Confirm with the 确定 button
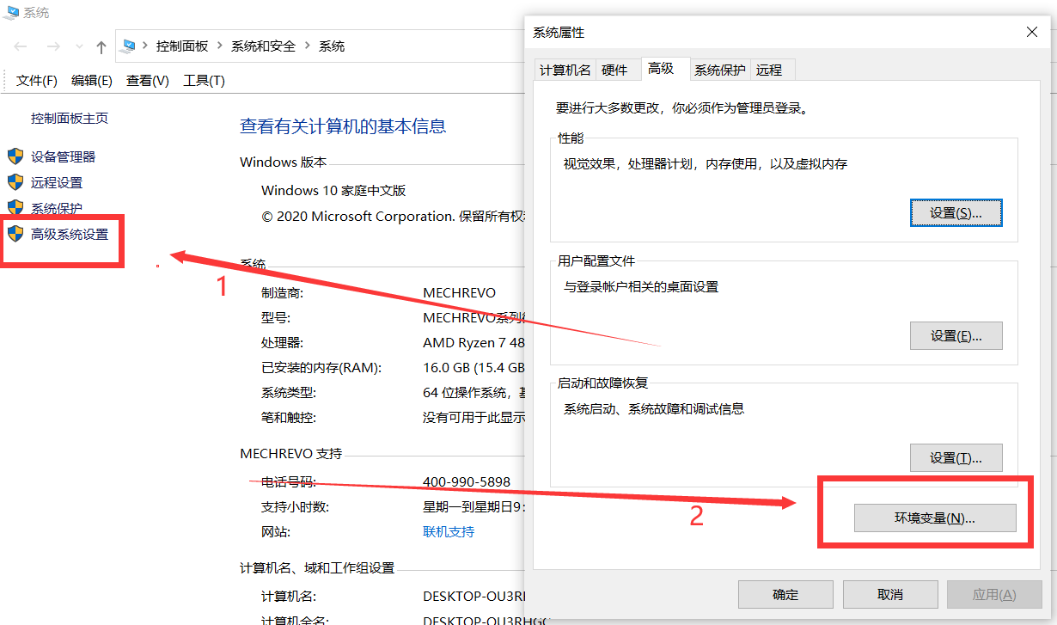 pos(785,594)
